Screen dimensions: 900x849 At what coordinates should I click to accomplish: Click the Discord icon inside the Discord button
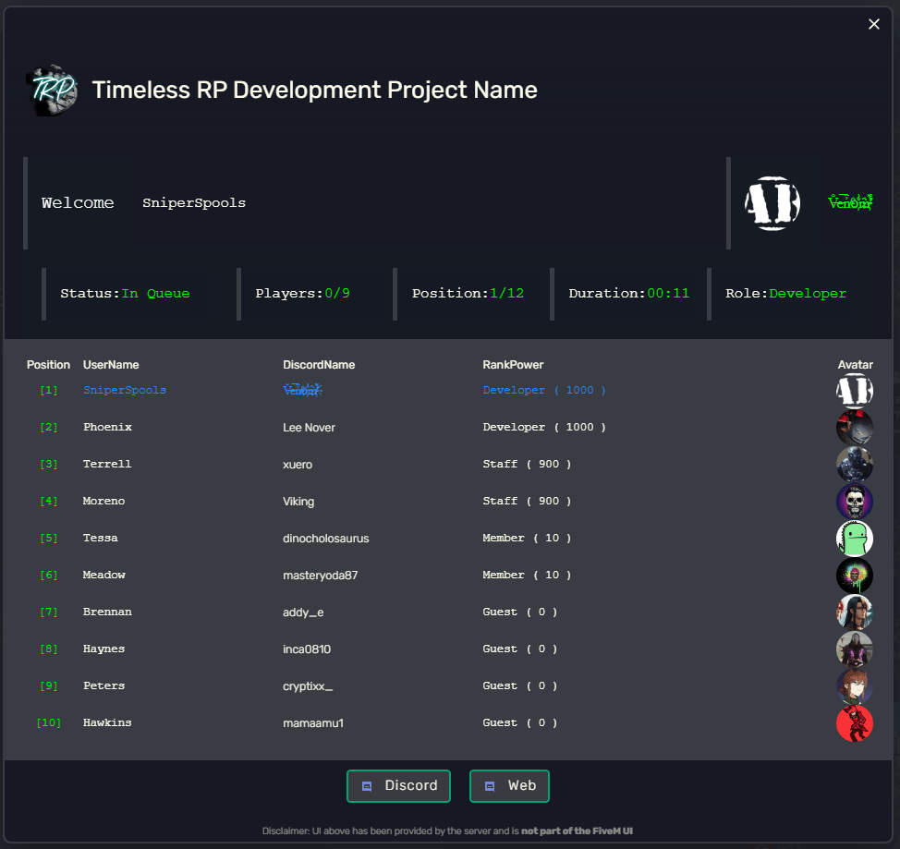tap(371, 785)
